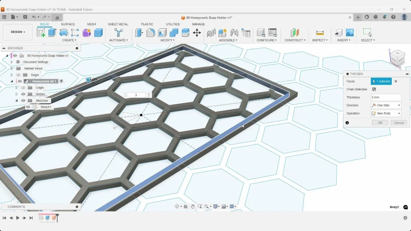Image resolution: width=411 pixels, height=231 pixels.
Task: Expand the Document Settings node
Action: [12, 62]
